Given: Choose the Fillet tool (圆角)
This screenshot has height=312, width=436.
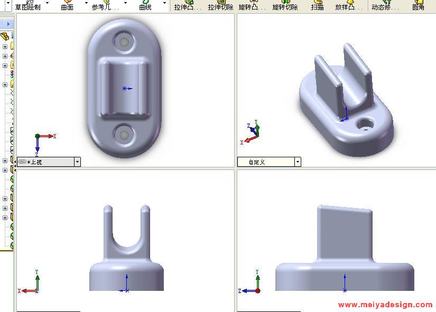Looking at the screenshot, I should [418, 6].
